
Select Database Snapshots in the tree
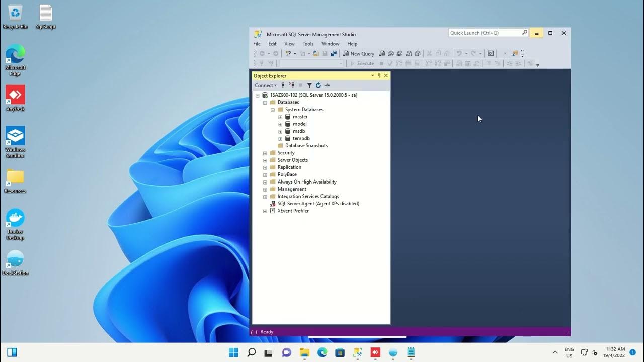click(x=306, y=146)
